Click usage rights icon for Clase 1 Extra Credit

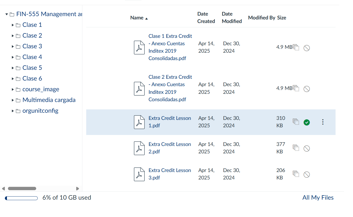coord(296,48)
